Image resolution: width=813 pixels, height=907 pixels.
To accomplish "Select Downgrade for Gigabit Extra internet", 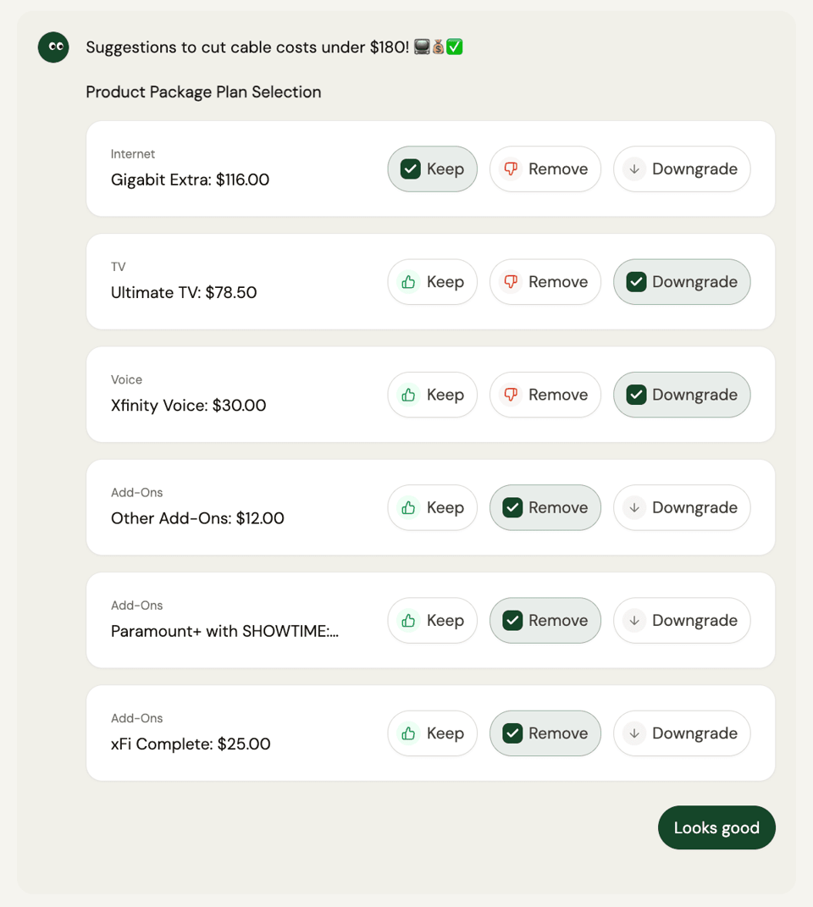I will point(682,169).
